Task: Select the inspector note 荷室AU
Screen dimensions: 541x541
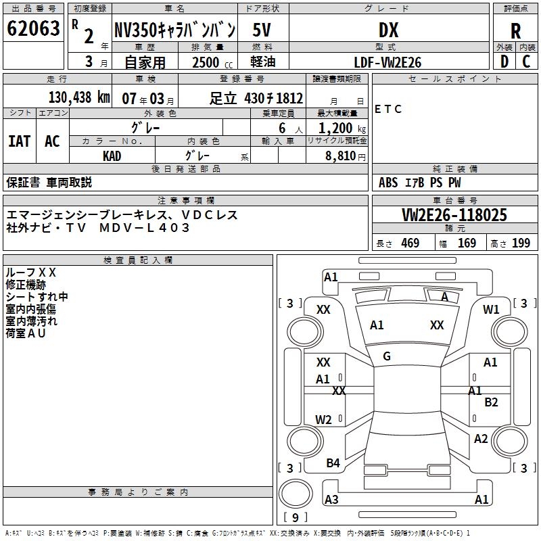Action: point(26,333)
